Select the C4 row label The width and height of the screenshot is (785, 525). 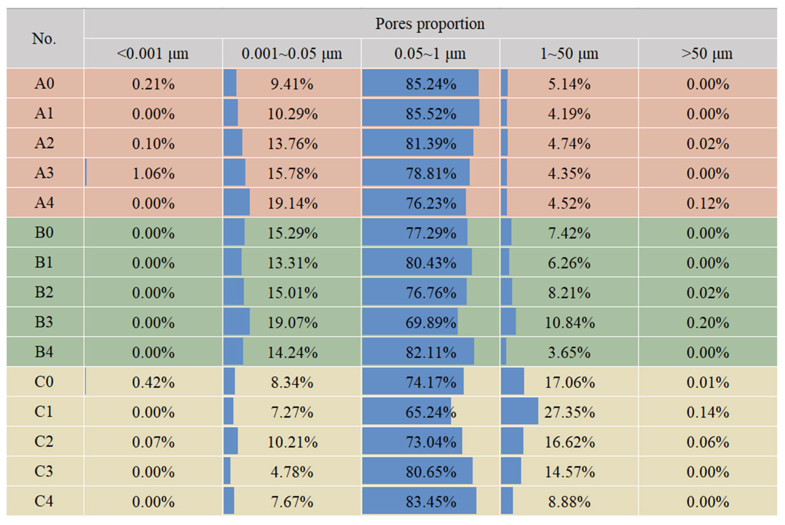coord(45,501)
